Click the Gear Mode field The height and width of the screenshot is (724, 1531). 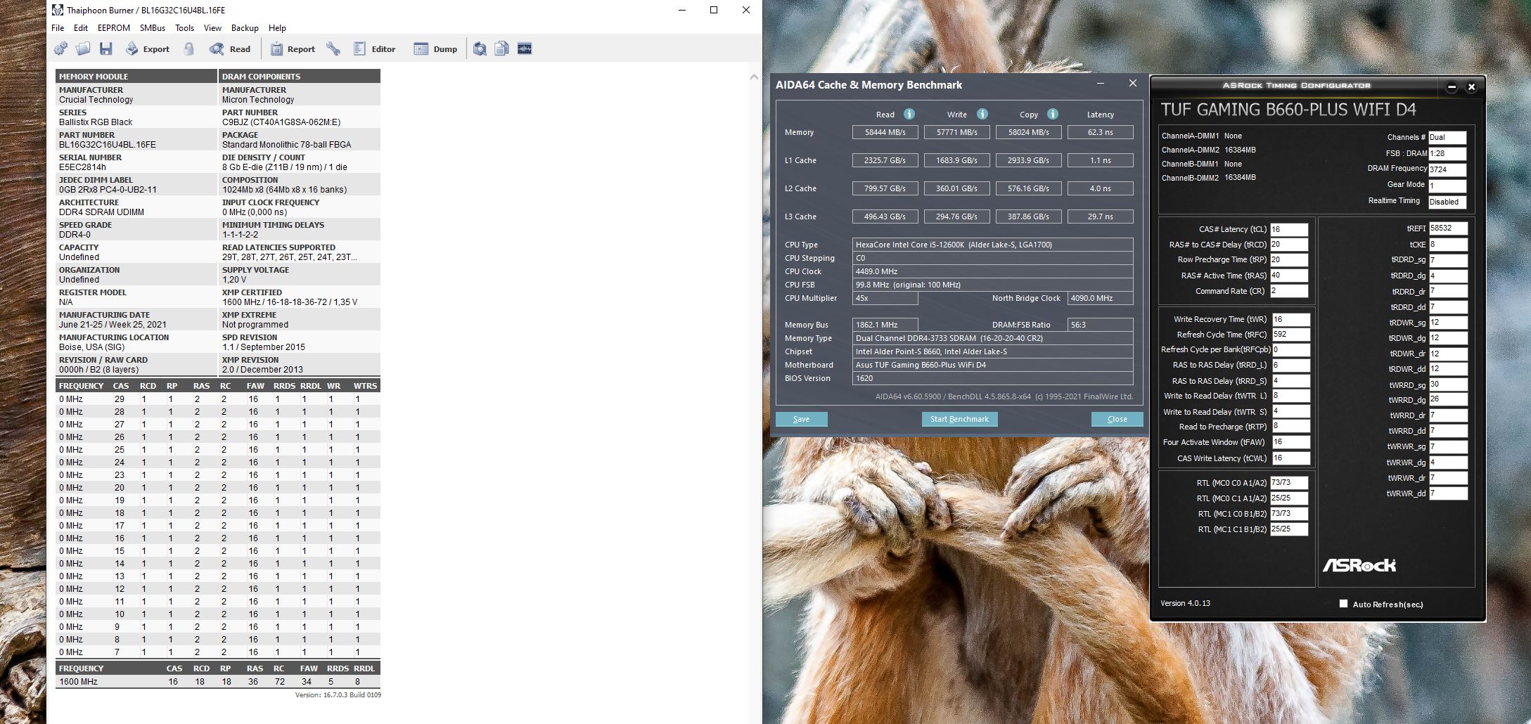coord(1447,186)
